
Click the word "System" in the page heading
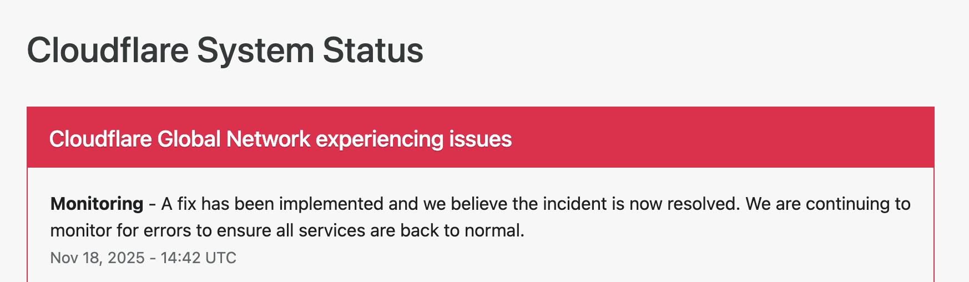point(255,50)
